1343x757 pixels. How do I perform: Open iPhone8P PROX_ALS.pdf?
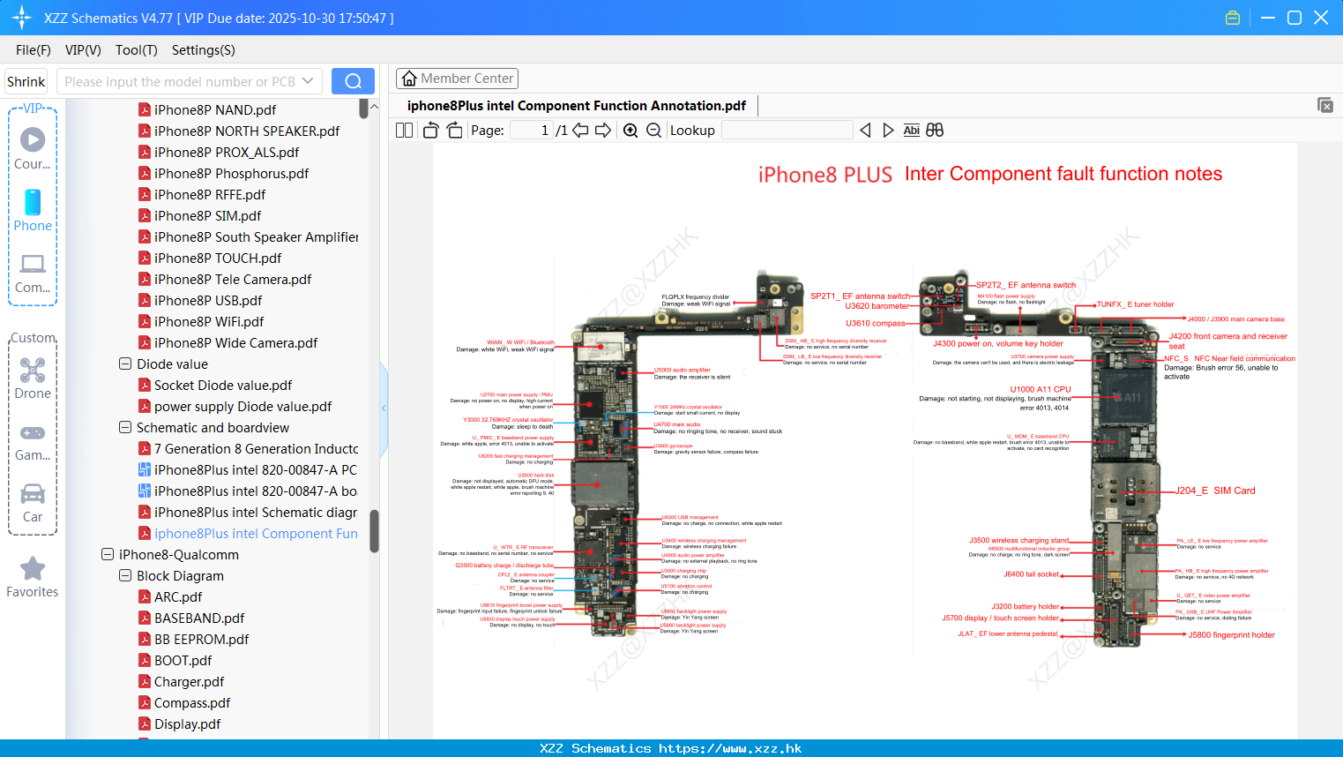click(x=226, y=152)
